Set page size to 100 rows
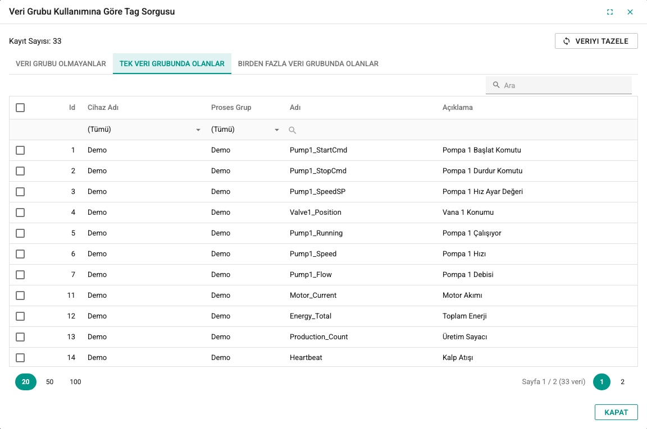 pos(75,382)
